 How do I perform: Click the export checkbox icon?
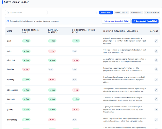7,21
